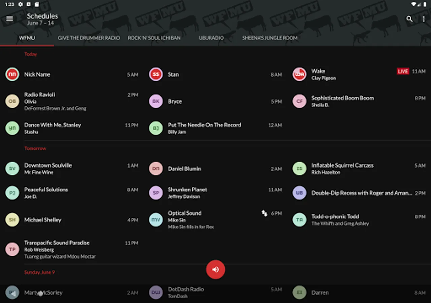This screenshot has height=303, width=431.
Task: Tap the Dance With Me, Stanley avatar
Action: click(12, 128)
